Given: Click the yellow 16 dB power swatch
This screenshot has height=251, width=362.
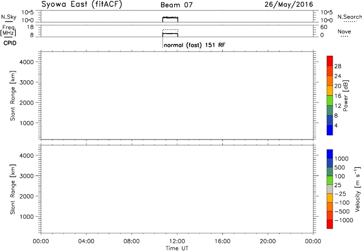Looking at the screenshot, I should coord(330,91).
